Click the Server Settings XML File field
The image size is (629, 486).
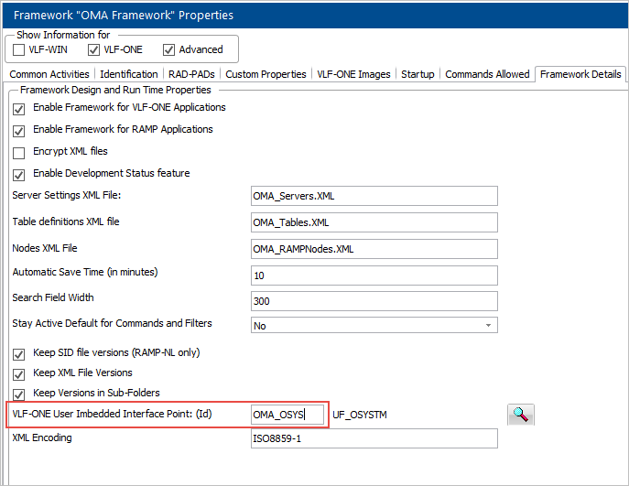[374, 196]
